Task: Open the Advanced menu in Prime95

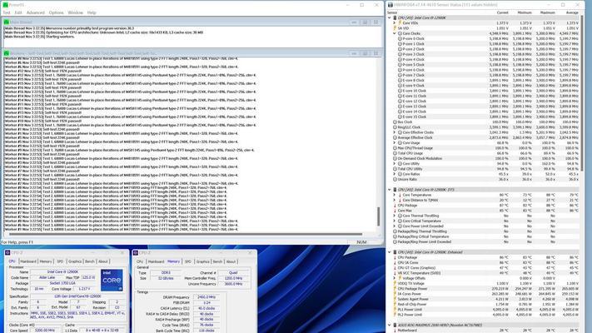Action: [x=36, y=12]
